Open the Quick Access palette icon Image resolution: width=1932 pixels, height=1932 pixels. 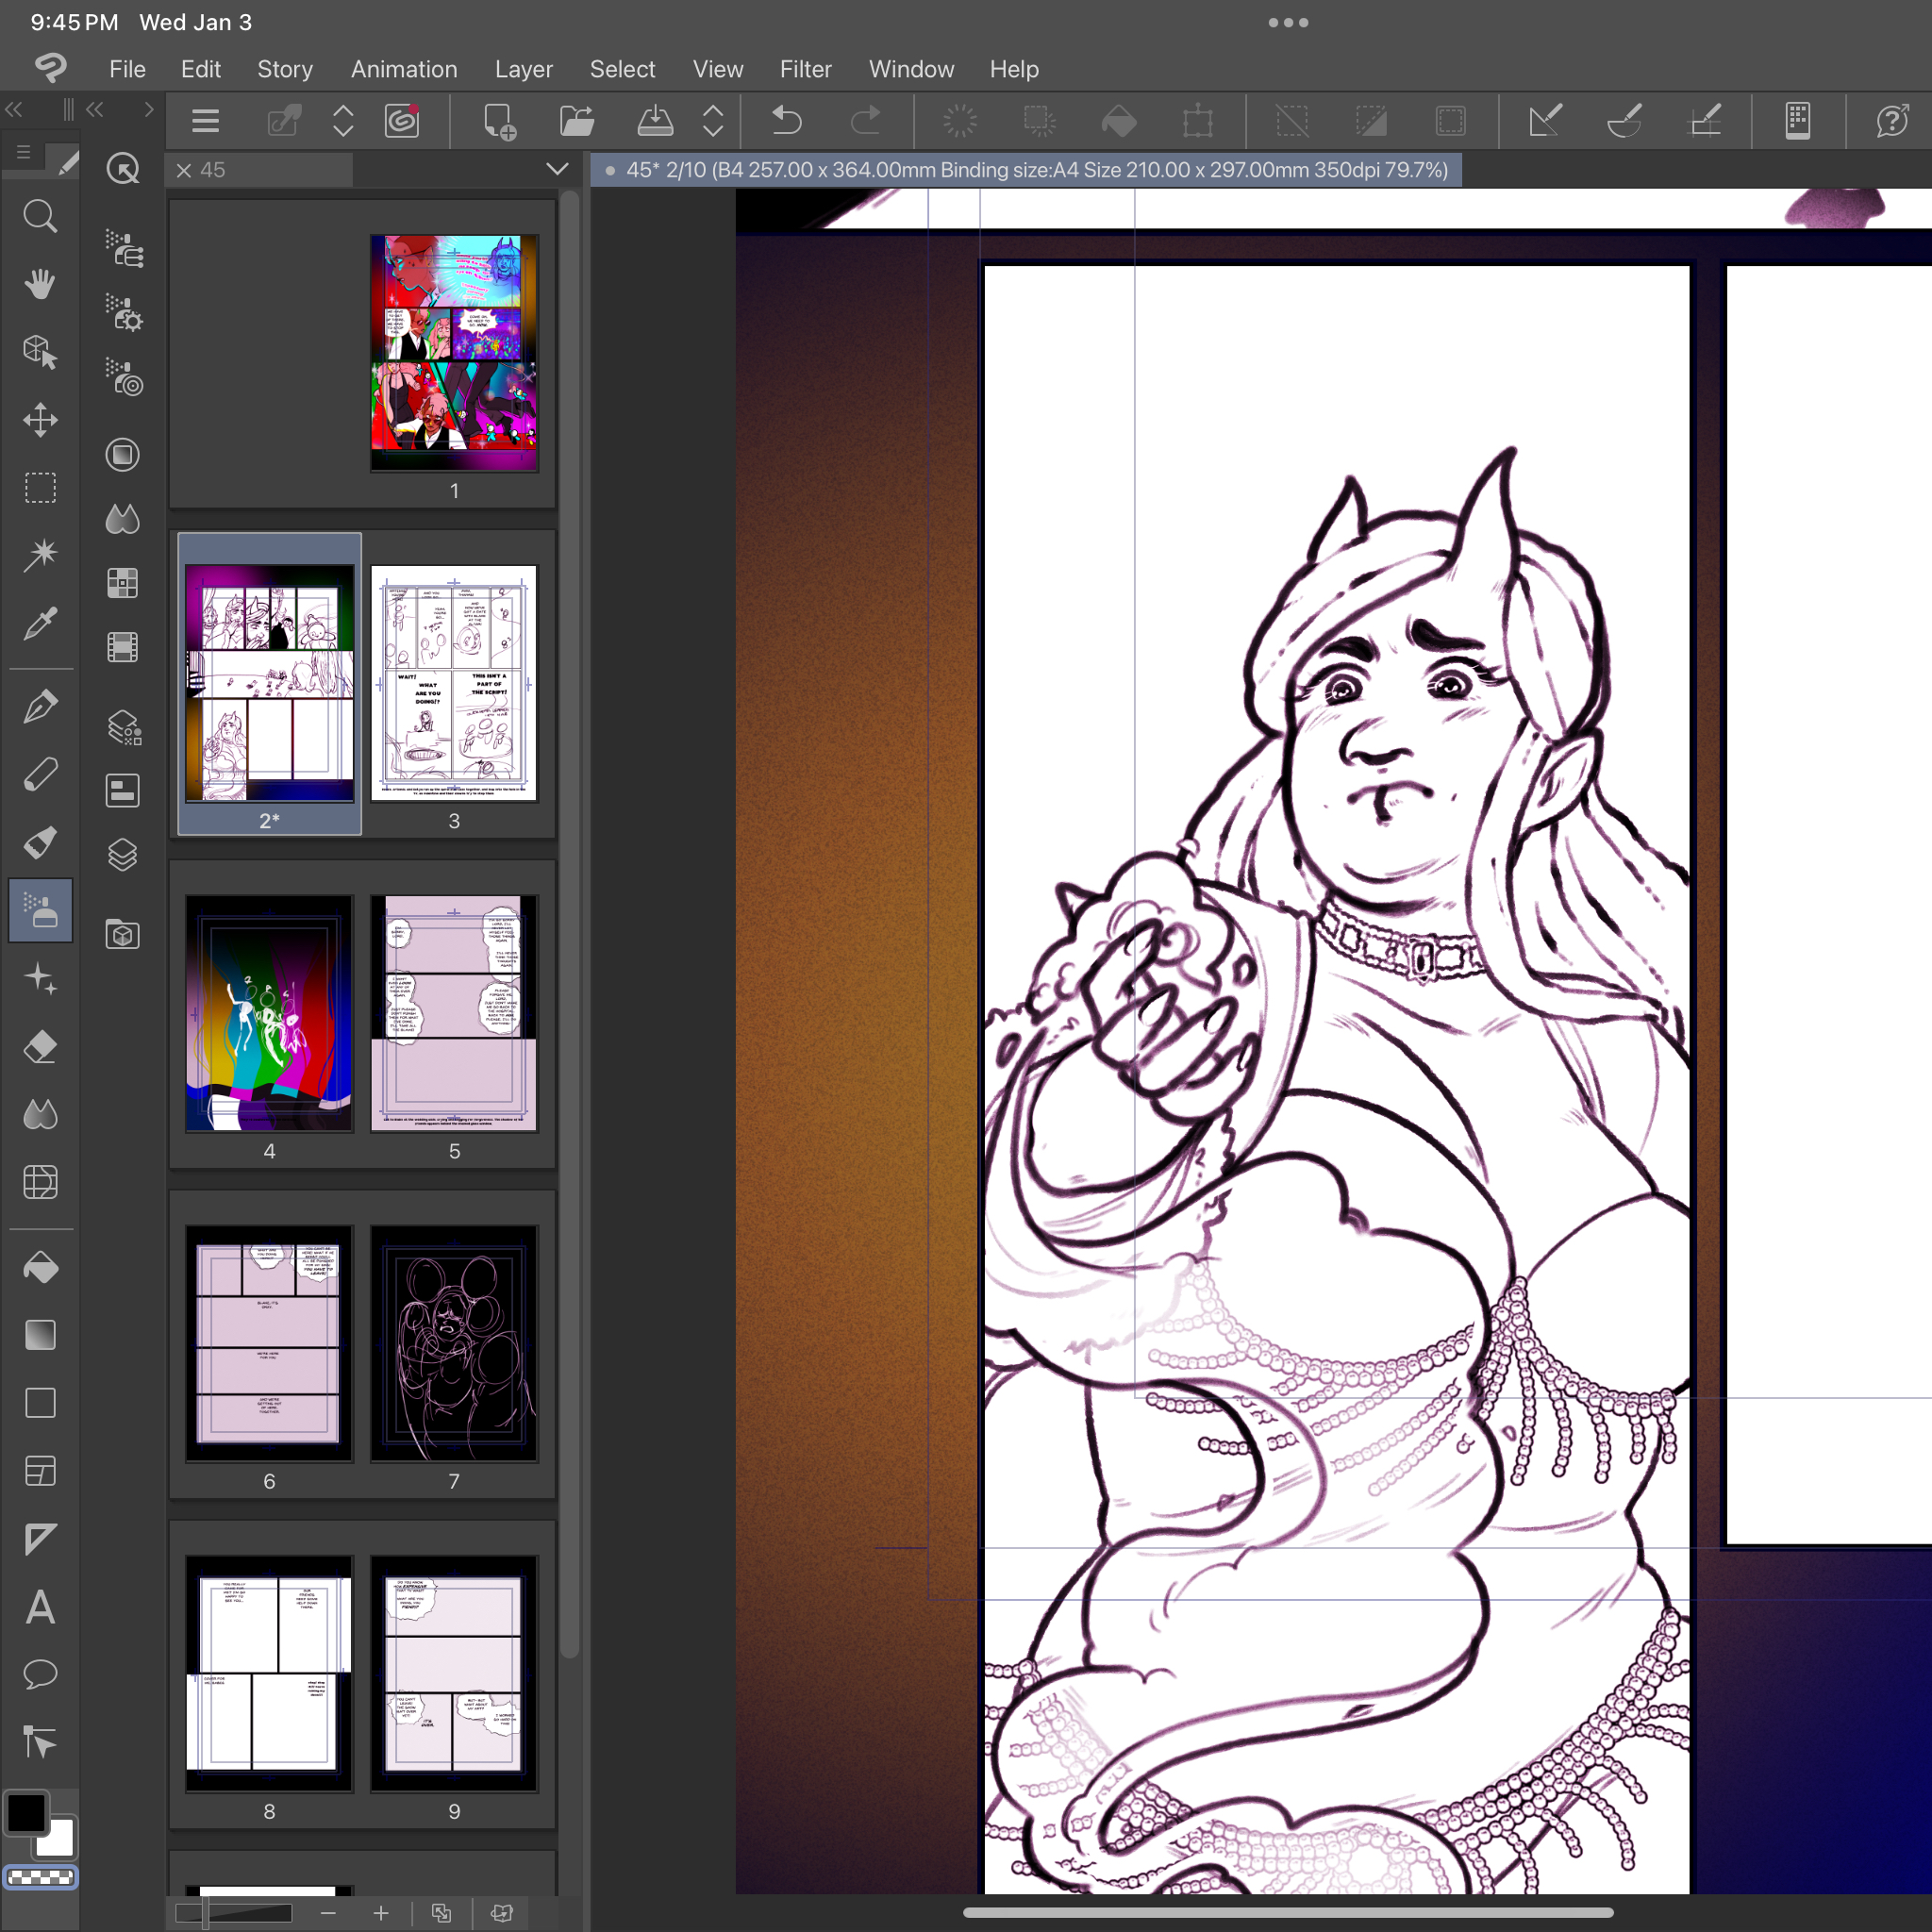pos(123,168)
